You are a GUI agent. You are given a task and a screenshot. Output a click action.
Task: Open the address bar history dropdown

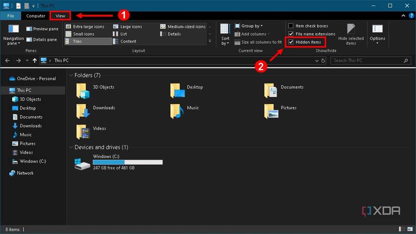(x=317, y=60)
